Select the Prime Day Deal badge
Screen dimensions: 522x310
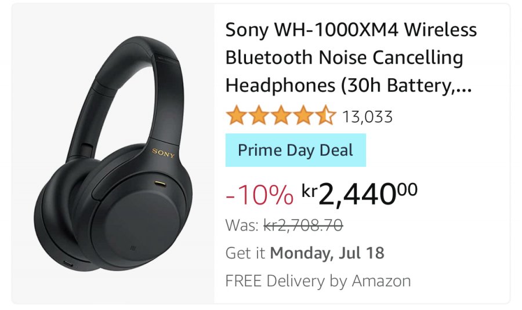click(x=296, y=150)
